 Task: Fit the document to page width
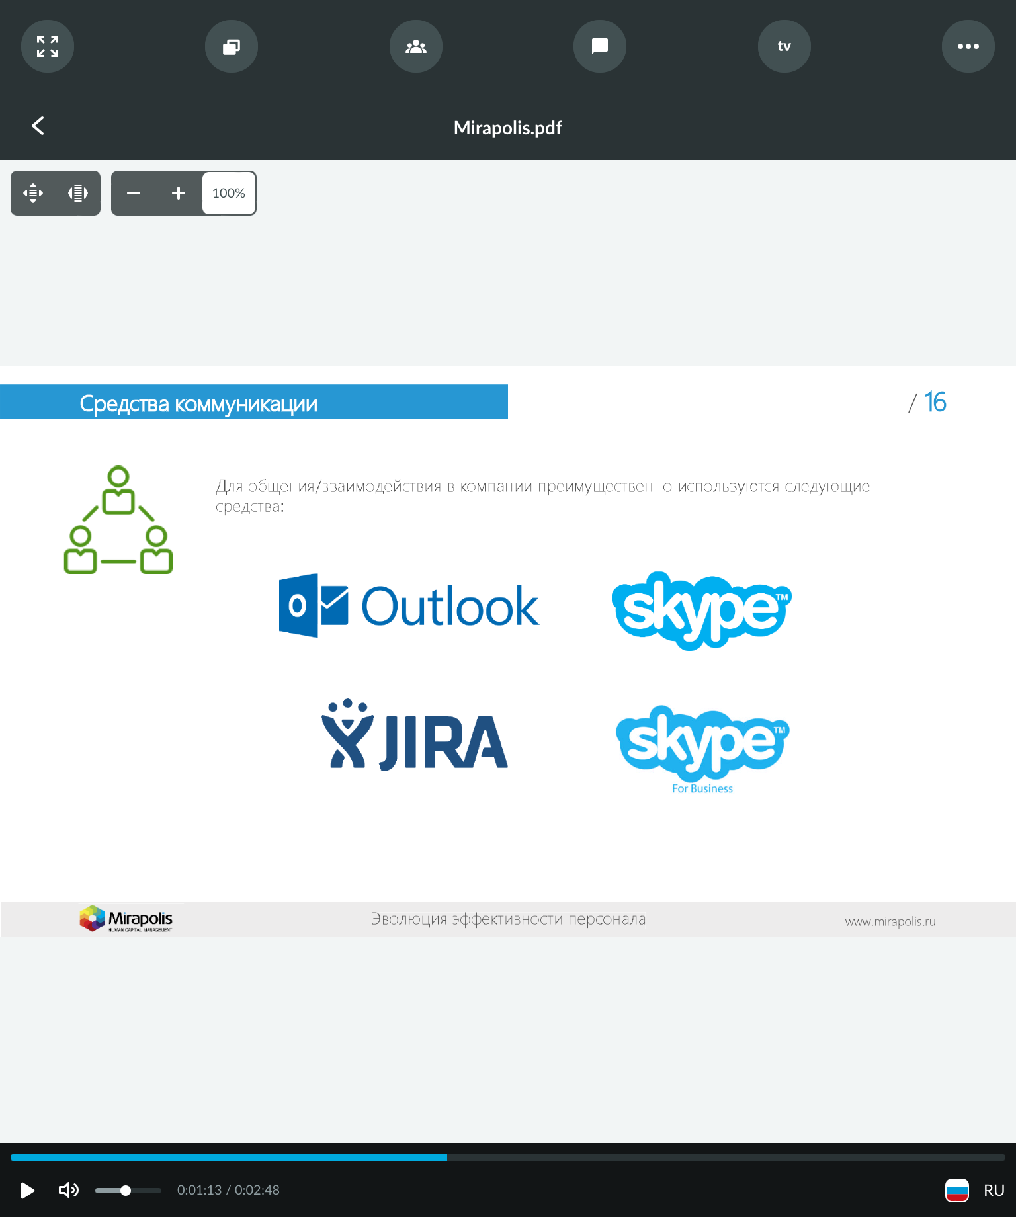[78, 193]
